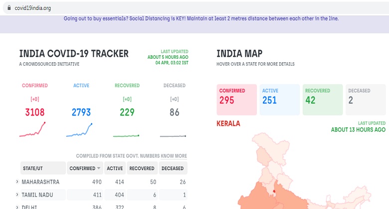Sort table by Recovered column header
The image size is (389, 209).
(142, 168)
